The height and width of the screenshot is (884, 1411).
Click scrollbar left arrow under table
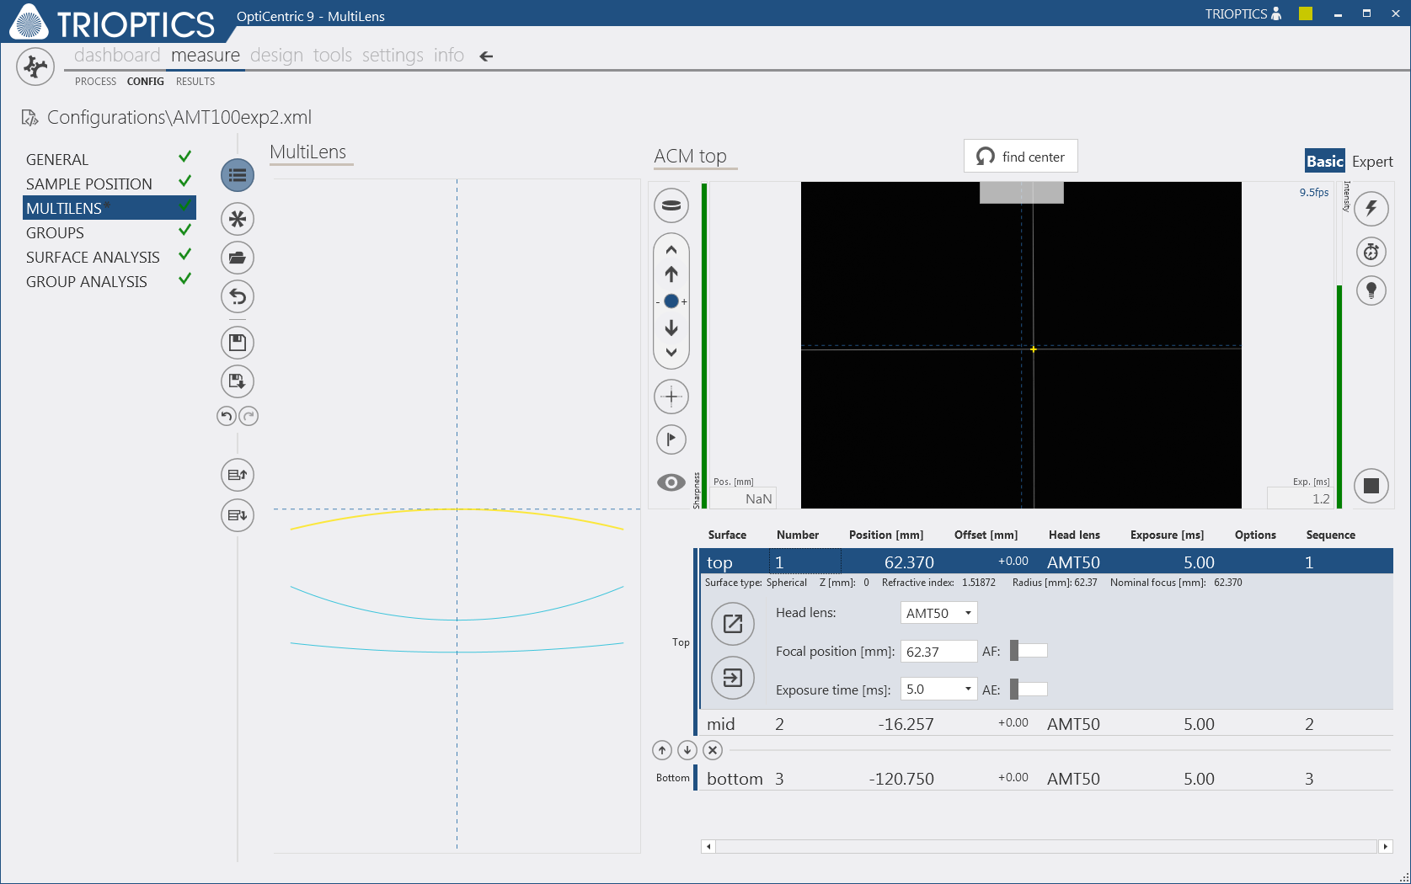click(708, 846)
